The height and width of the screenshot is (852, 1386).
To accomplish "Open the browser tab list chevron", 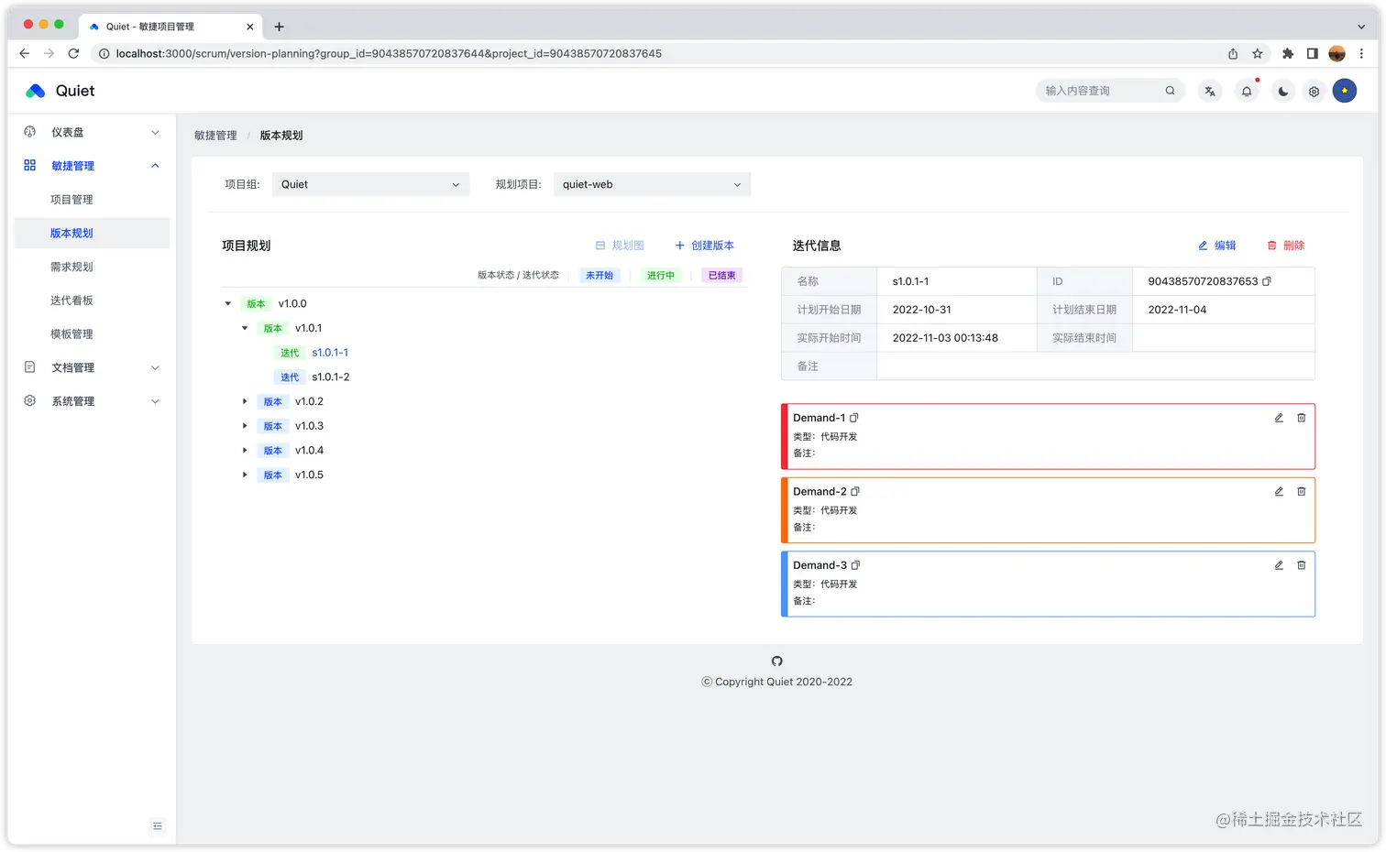I will click(1361, 27).
